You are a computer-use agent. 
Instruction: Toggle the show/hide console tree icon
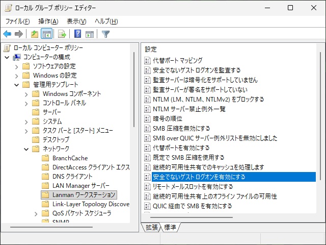[46, 34]
